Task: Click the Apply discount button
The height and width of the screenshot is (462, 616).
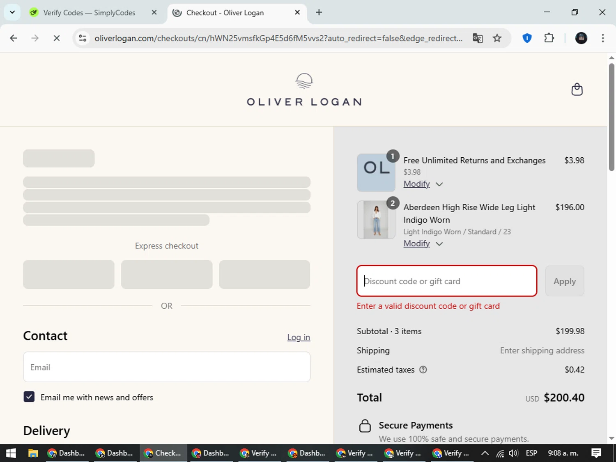Action: (x=564, y=281)
